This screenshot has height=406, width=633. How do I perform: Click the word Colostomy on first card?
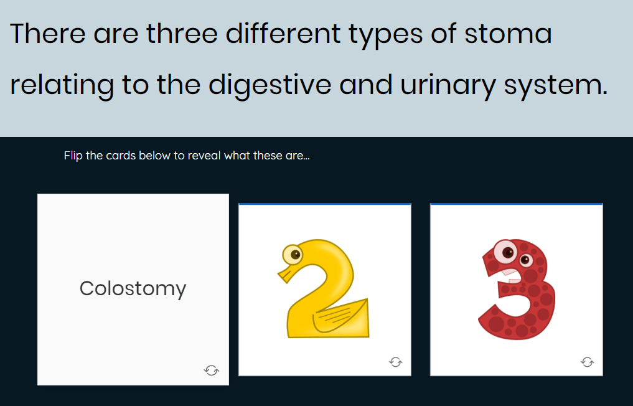pyautogui.click(x=133, y=289)
